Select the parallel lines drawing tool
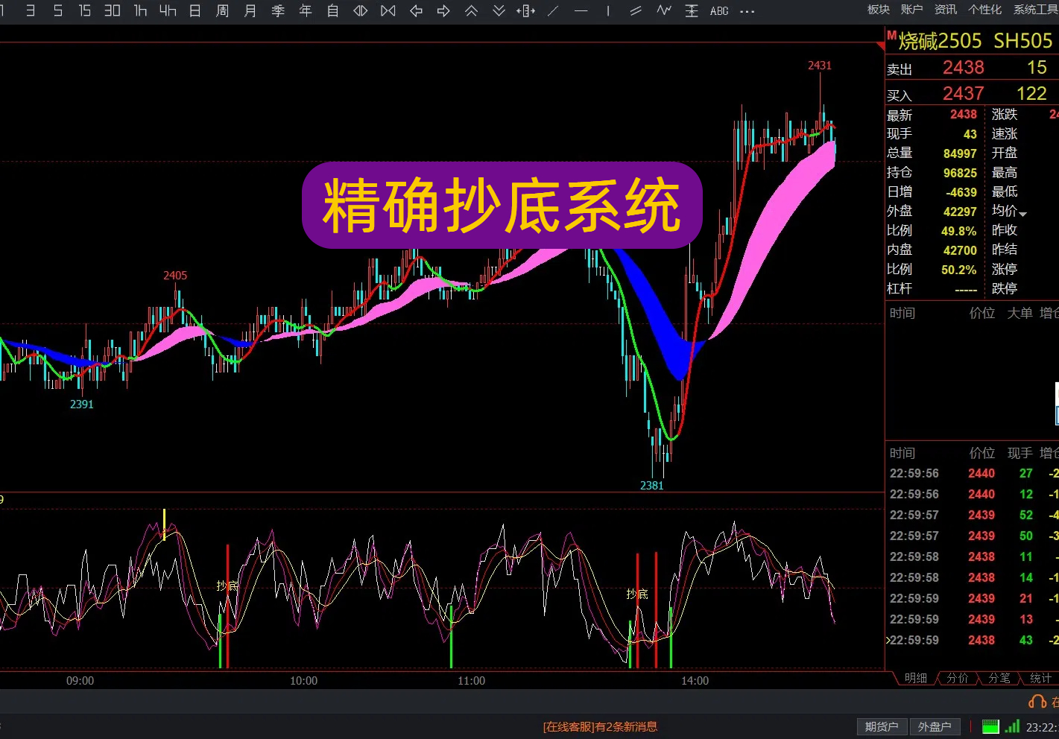This screenshot has width=1059, height=739. [636, 10]
